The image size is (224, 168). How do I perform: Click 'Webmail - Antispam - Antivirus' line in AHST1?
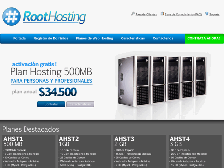pos(21,161)
